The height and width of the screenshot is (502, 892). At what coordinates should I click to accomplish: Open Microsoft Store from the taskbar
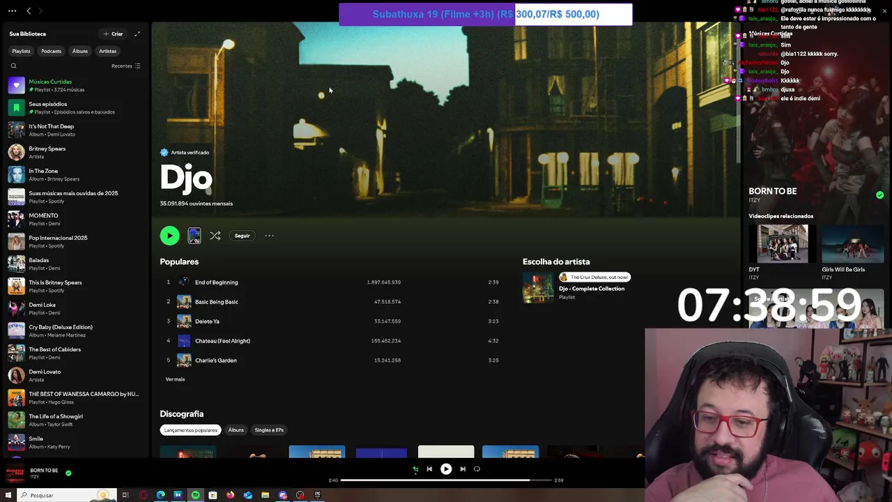click(213, 495)
